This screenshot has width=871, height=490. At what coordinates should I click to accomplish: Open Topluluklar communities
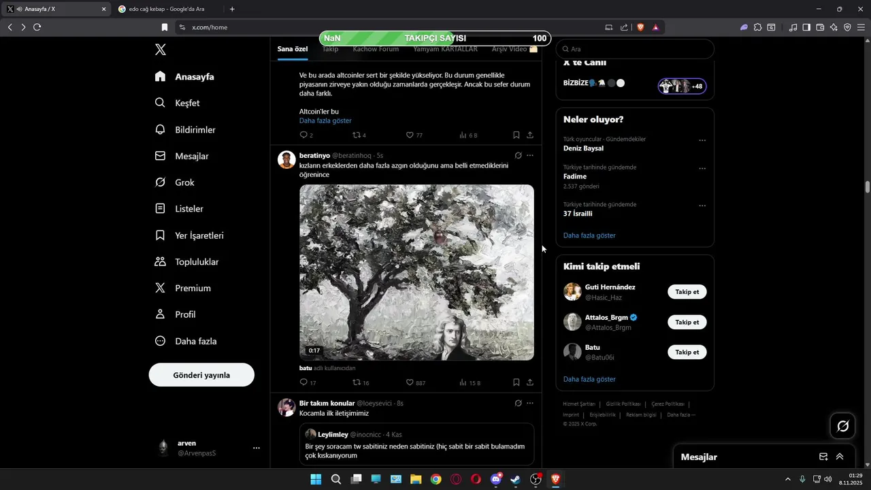coord(186,262)
